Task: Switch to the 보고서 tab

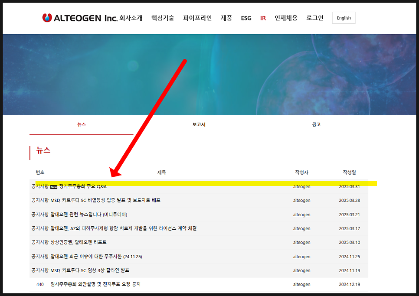Action: pos(199,125)
